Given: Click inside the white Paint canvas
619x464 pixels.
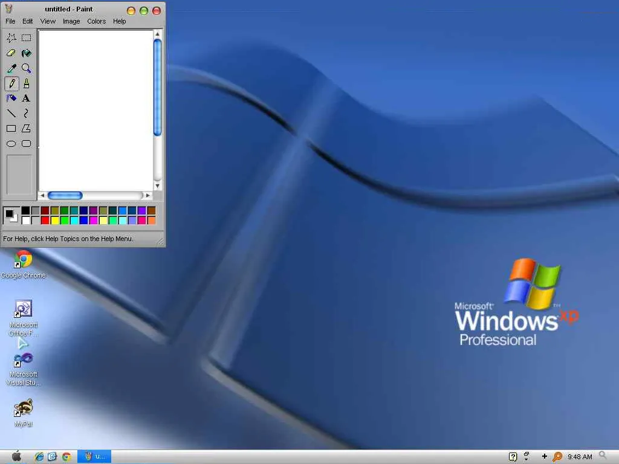Looking at the screenshot, I should click(x=96, y=111).
